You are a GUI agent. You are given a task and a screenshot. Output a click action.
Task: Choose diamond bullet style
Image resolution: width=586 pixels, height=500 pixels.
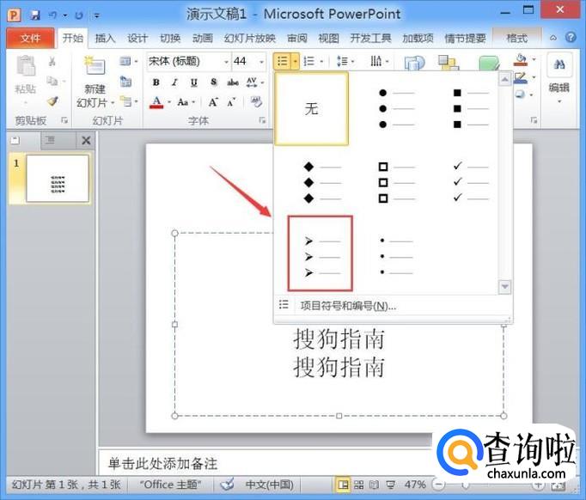coord(322,182)
